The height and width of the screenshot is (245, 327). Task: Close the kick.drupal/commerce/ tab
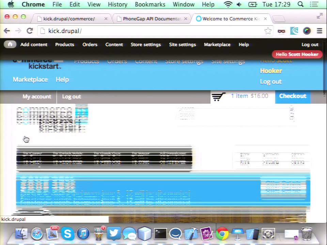coord(106,19)
